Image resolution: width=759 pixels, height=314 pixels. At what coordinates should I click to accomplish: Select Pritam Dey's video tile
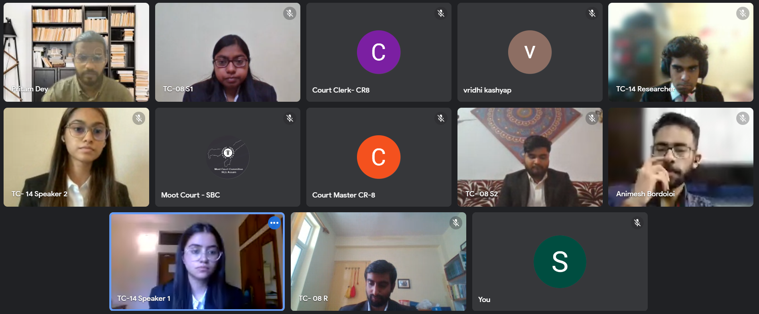(x=76, y=52)
